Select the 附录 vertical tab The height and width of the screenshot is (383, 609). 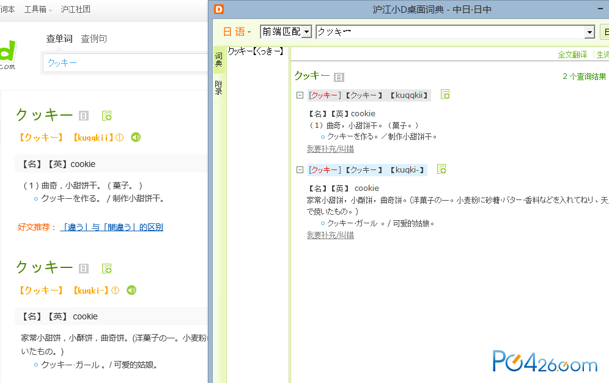[x=219, y=88]
